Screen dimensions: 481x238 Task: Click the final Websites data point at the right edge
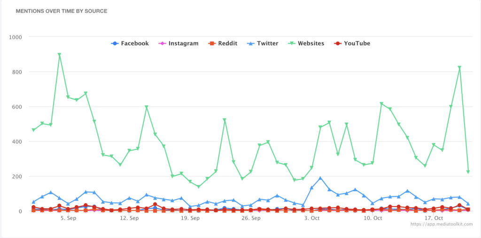click(468, 172)
